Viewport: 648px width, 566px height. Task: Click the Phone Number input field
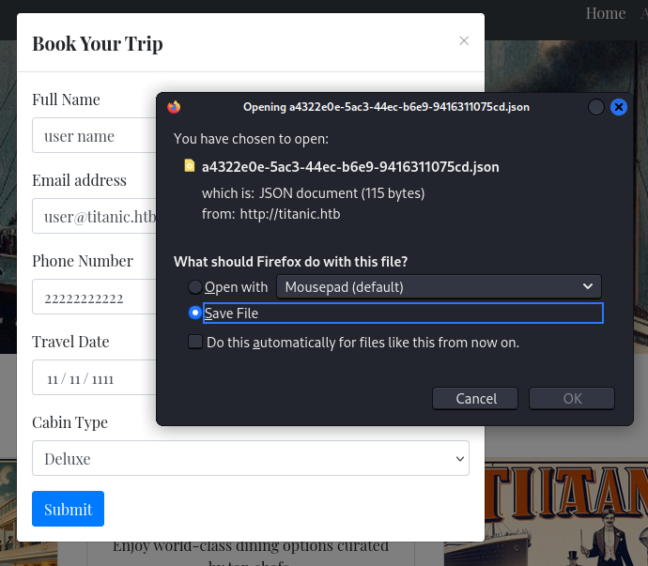tap(94, 297)
